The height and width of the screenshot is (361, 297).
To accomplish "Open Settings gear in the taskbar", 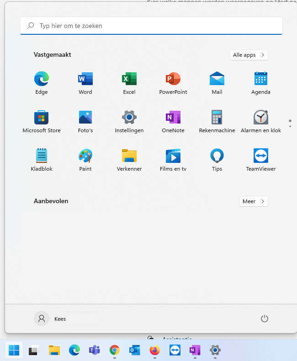I will point(215,350).
